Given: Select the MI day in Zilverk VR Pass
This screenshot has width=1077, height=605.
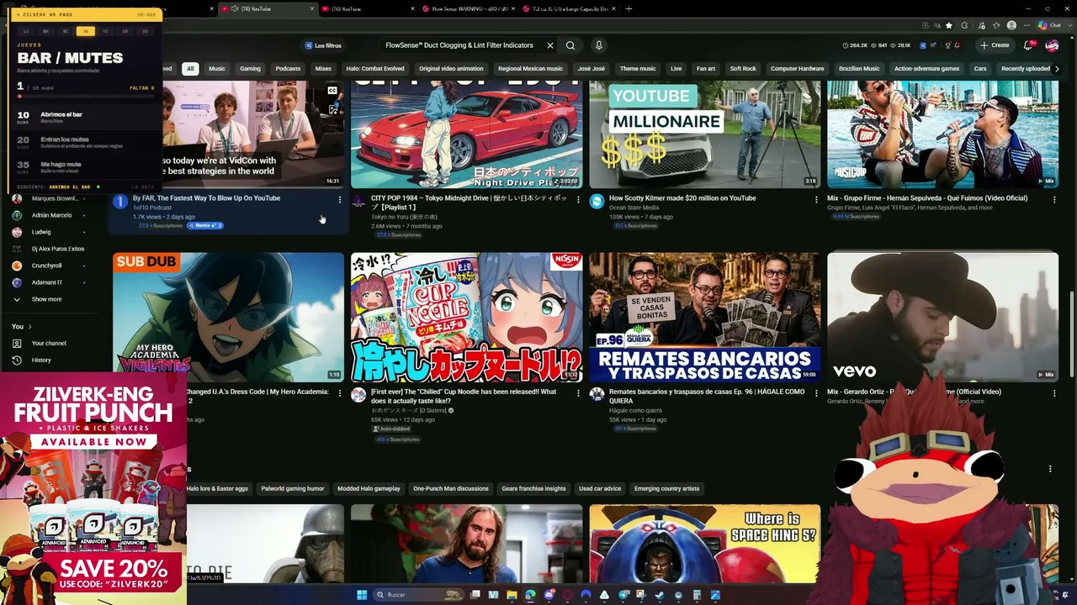Looking at the screenshot, I should (66, 31).
